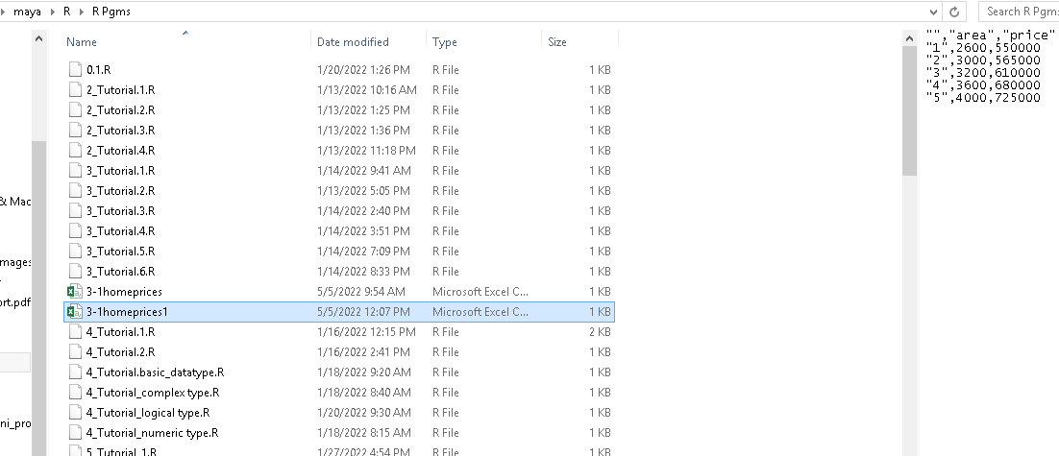This screenshot has height=456, width=1059.
Task: Click the 0.1.R file icon
Action: pos(75,69)
